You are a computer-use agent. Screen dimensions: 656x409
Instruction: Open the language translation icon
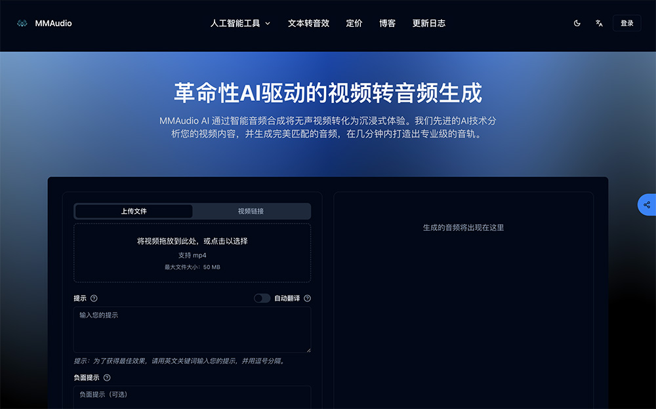[x=599, y=24]
